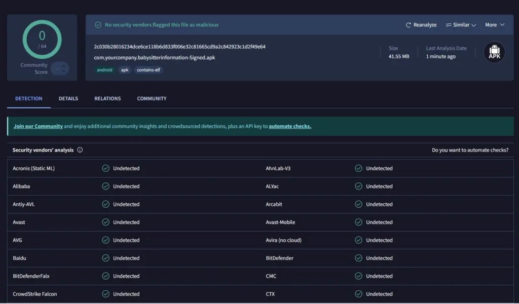
Task: Follow the Join our Community link
Action: point(38,126)
